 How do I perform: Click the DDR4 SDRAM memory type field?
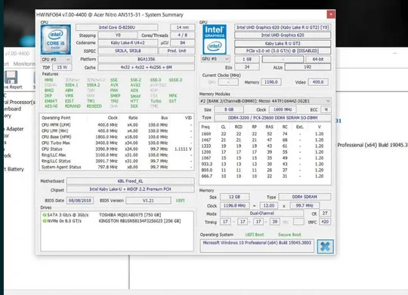(x=304, y=197)
